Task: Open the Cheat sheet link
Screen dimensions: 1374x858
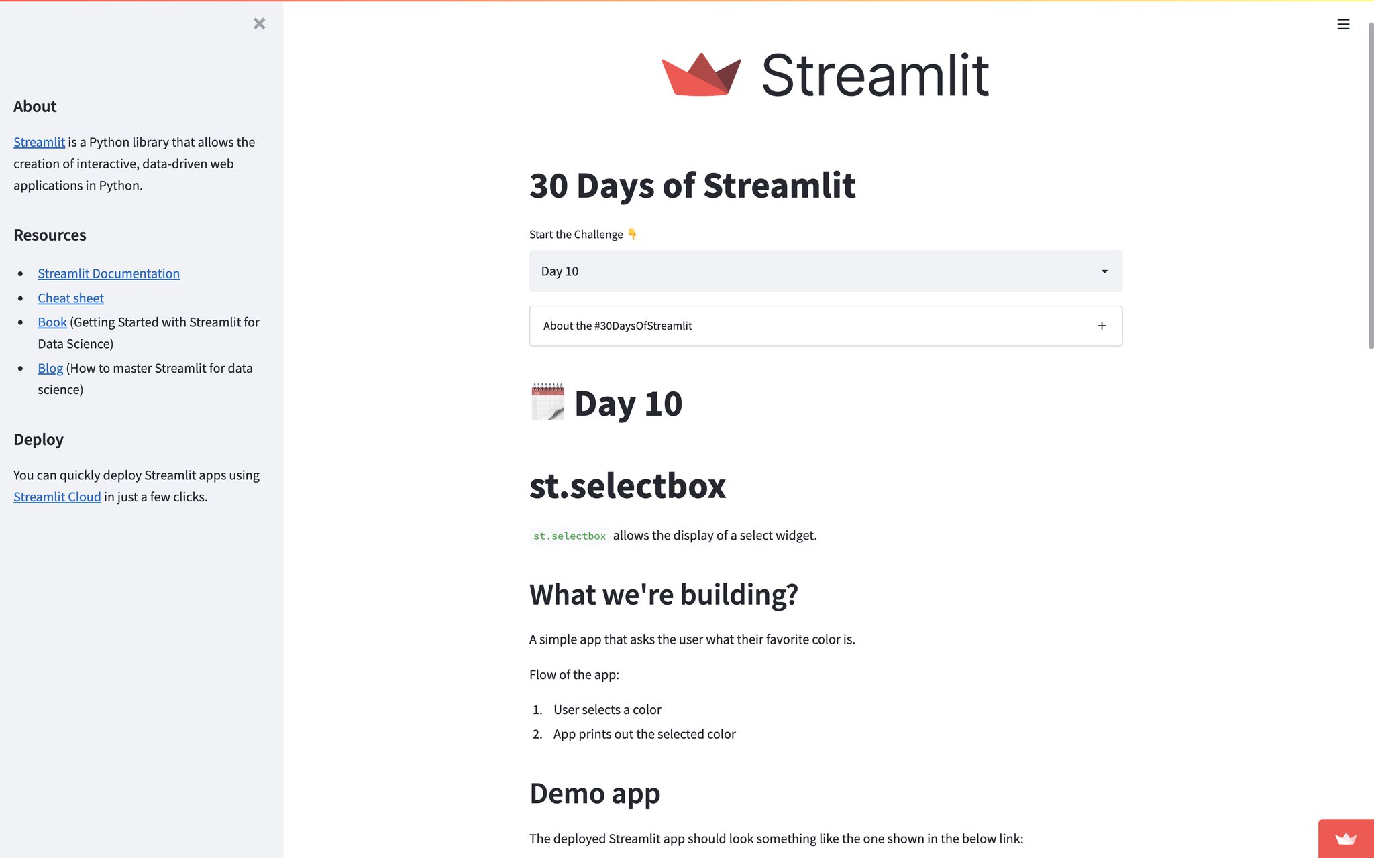Action: tap(70, 298)
